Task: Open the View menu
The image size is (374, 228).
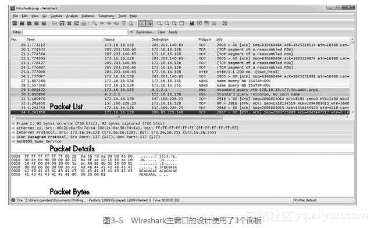Action: click(x=35, y=16)
